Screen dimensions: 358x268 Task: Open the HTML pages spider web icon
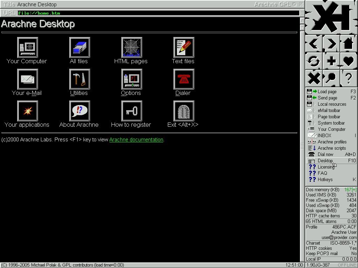click(131, 47)
